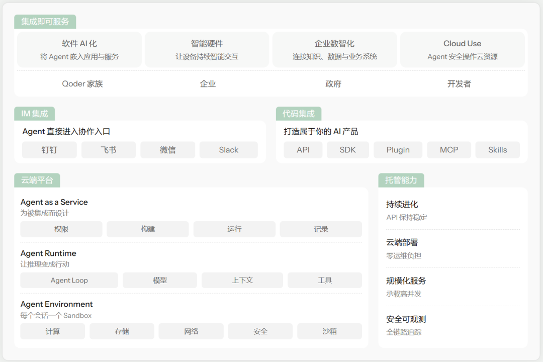Click the 上下文 chip

242,280
